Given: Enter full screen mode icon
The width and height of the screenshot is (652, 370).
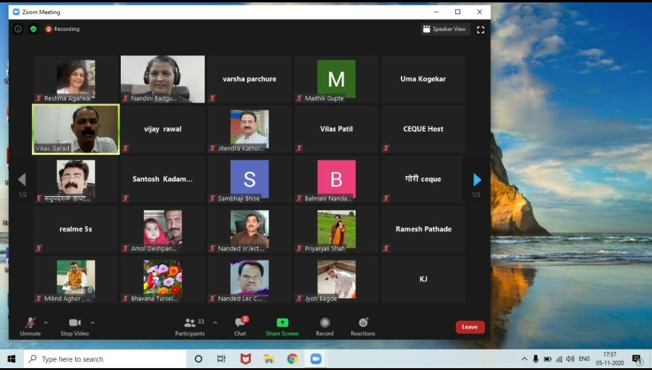Looking at the screenshot, I should [481, 30].
